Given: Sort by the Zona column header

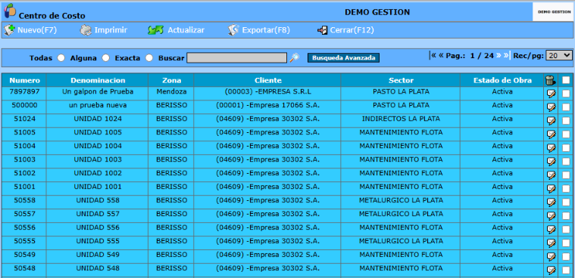Looking at the screenshot, I should coord(172,81).
